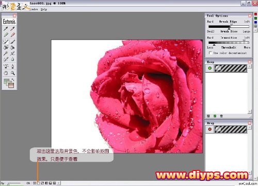This screenshot has width=258, height=186.
Task: Click the zoom slider in status bar
Action: coord(14,183)
